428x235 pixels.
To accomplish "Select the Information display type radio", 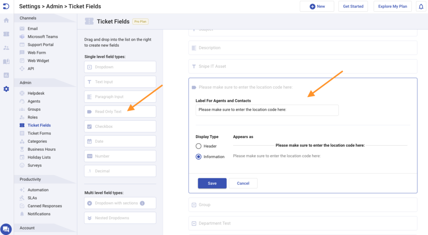I will (199, 157).
